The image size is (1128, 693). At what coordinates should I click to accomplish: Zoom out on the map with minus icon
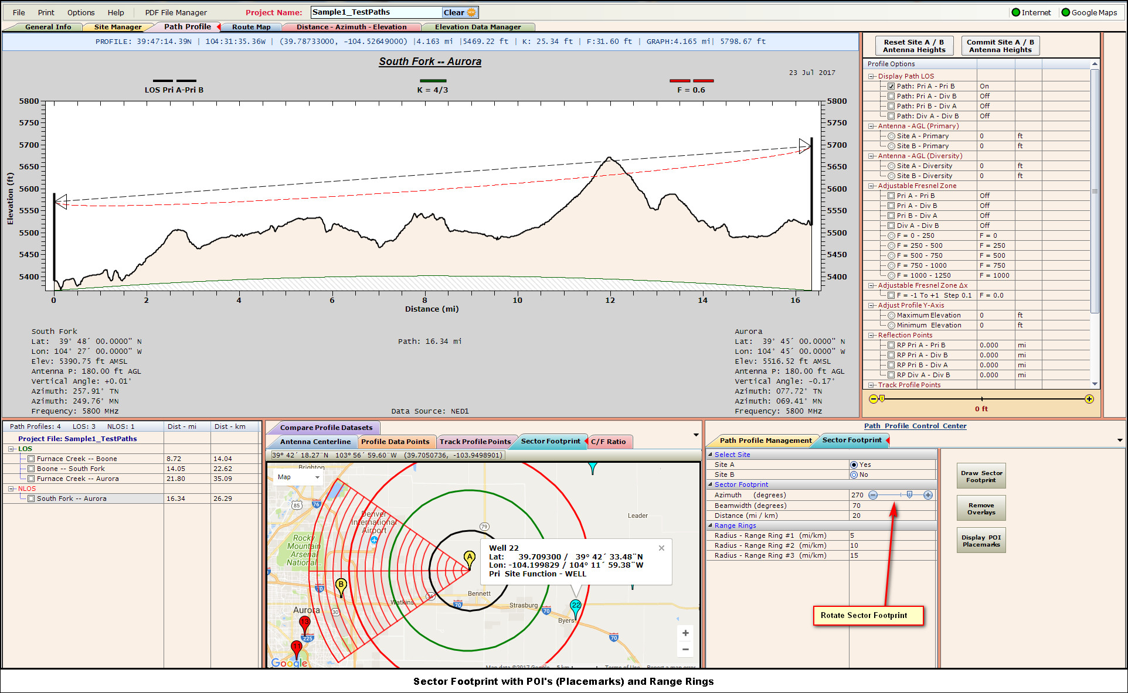click(685, 649)
